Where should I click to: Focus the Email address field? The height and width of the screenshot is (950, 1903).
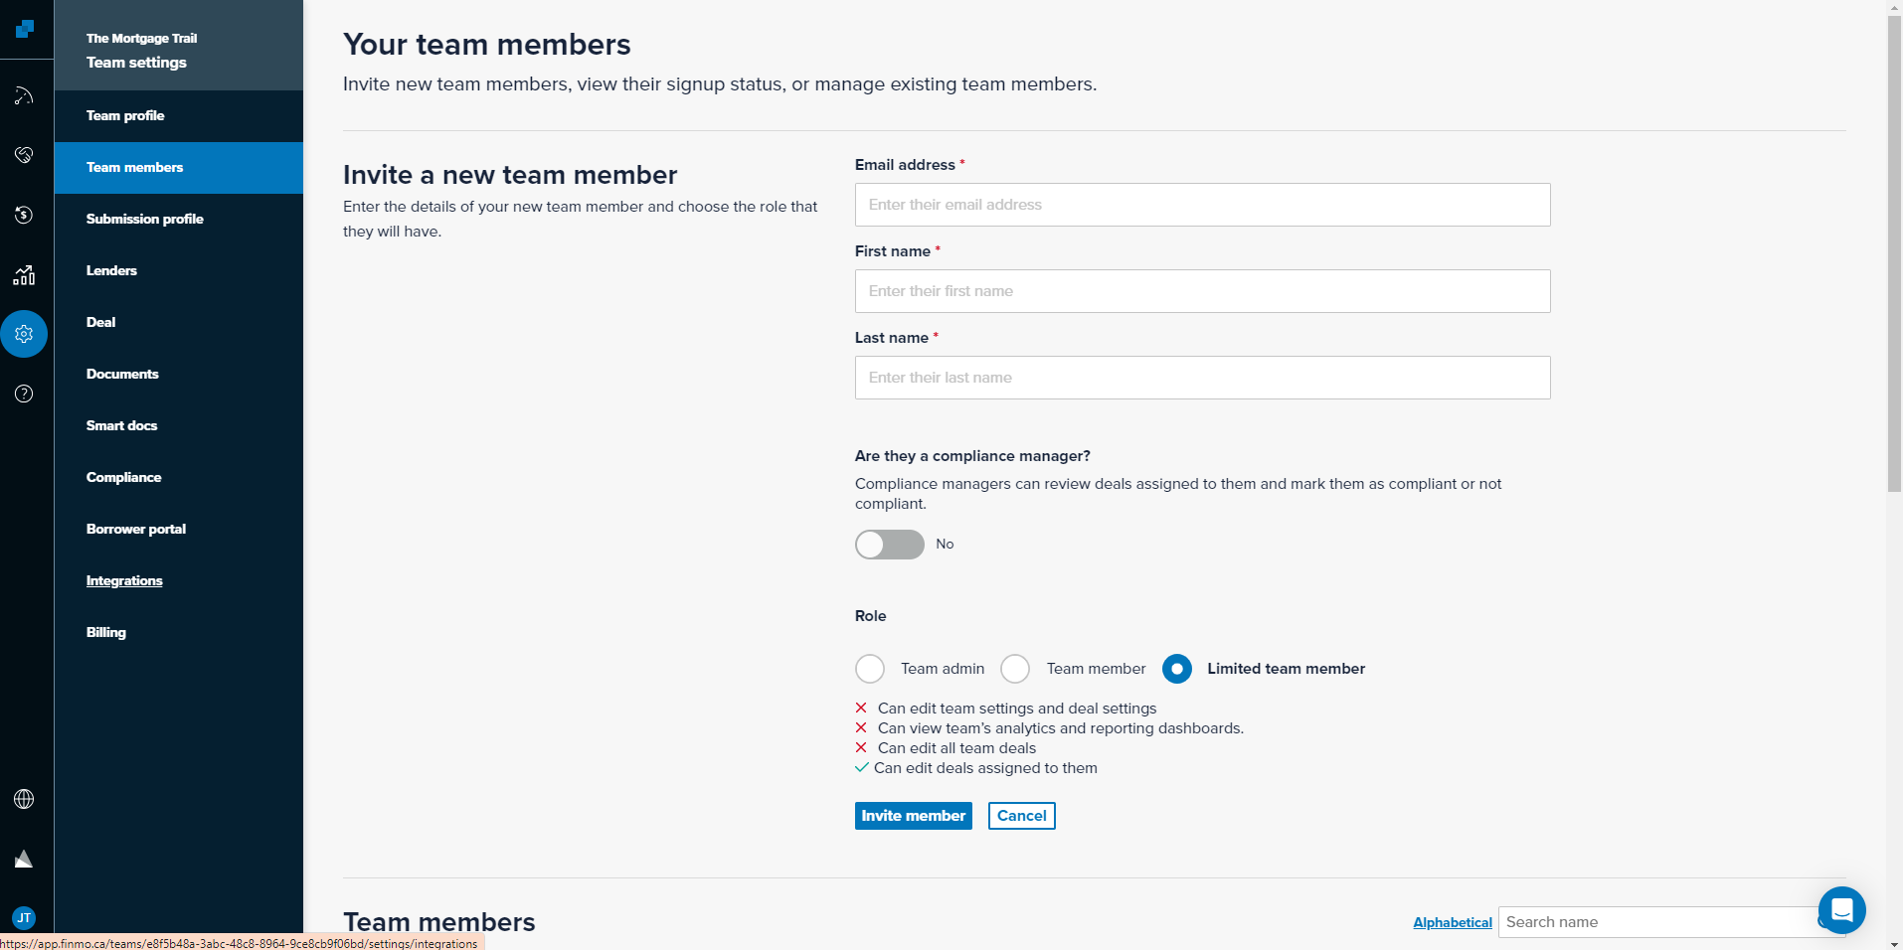(x=1202, y=205)
